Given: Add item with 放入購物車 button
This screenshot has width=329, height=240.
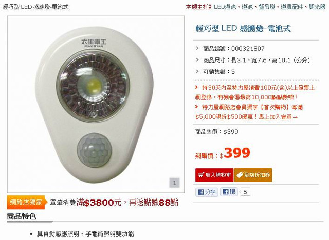Looking at the screenshot, I should (214, 175).
